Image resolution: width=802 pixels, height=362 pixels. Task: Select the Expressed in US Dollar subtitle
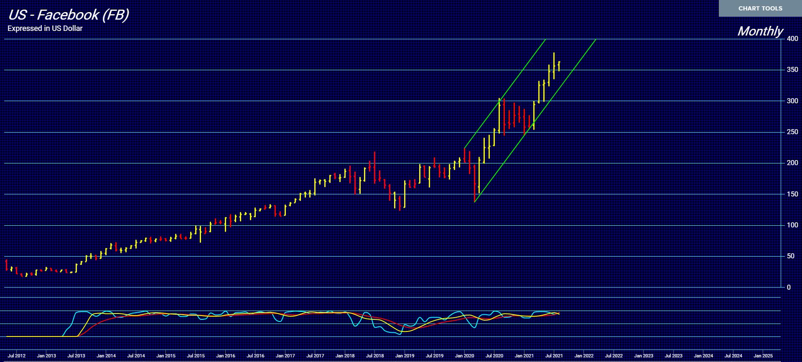45,28
